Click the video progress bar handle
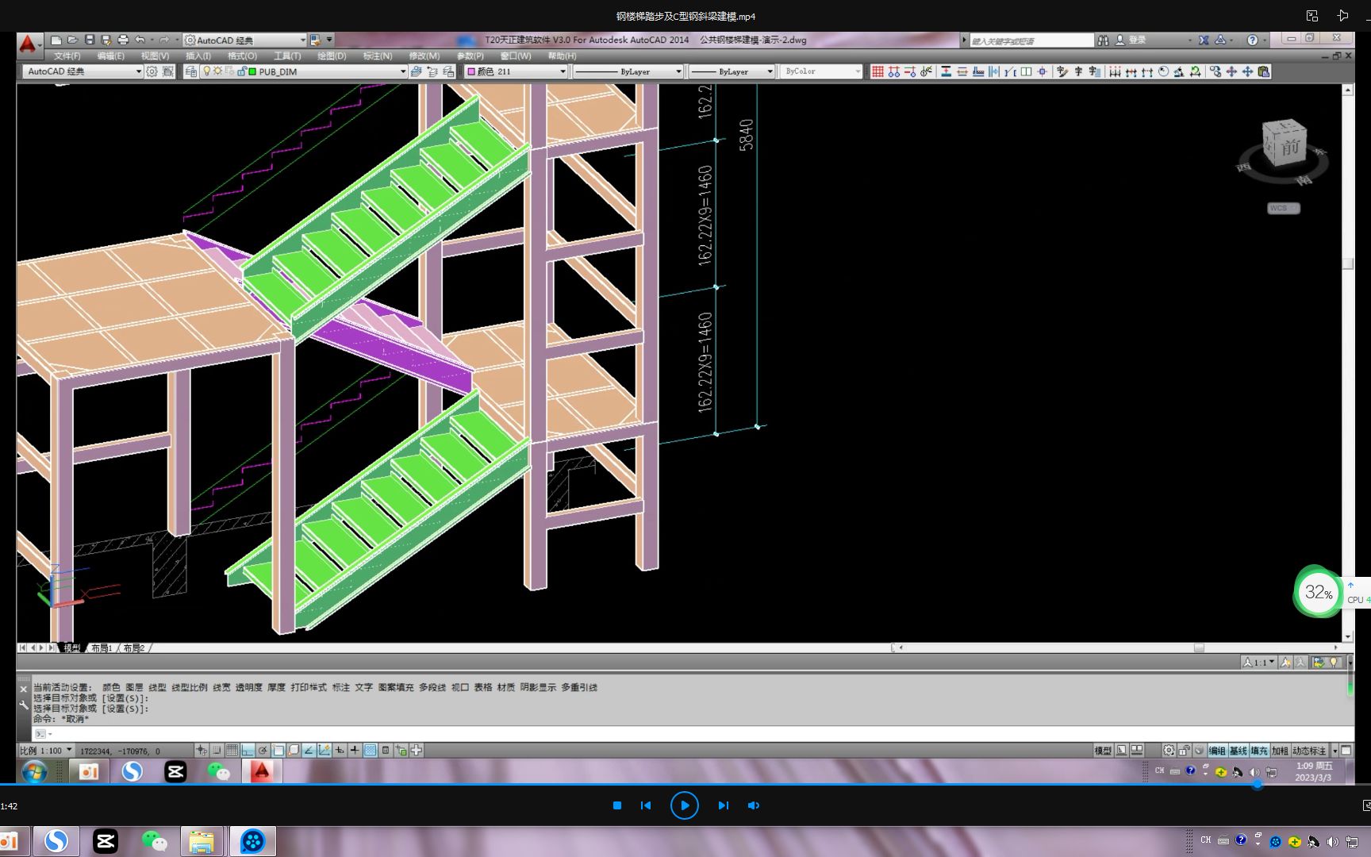This screenshot has height=857, width=1371. pos(1258,784)
